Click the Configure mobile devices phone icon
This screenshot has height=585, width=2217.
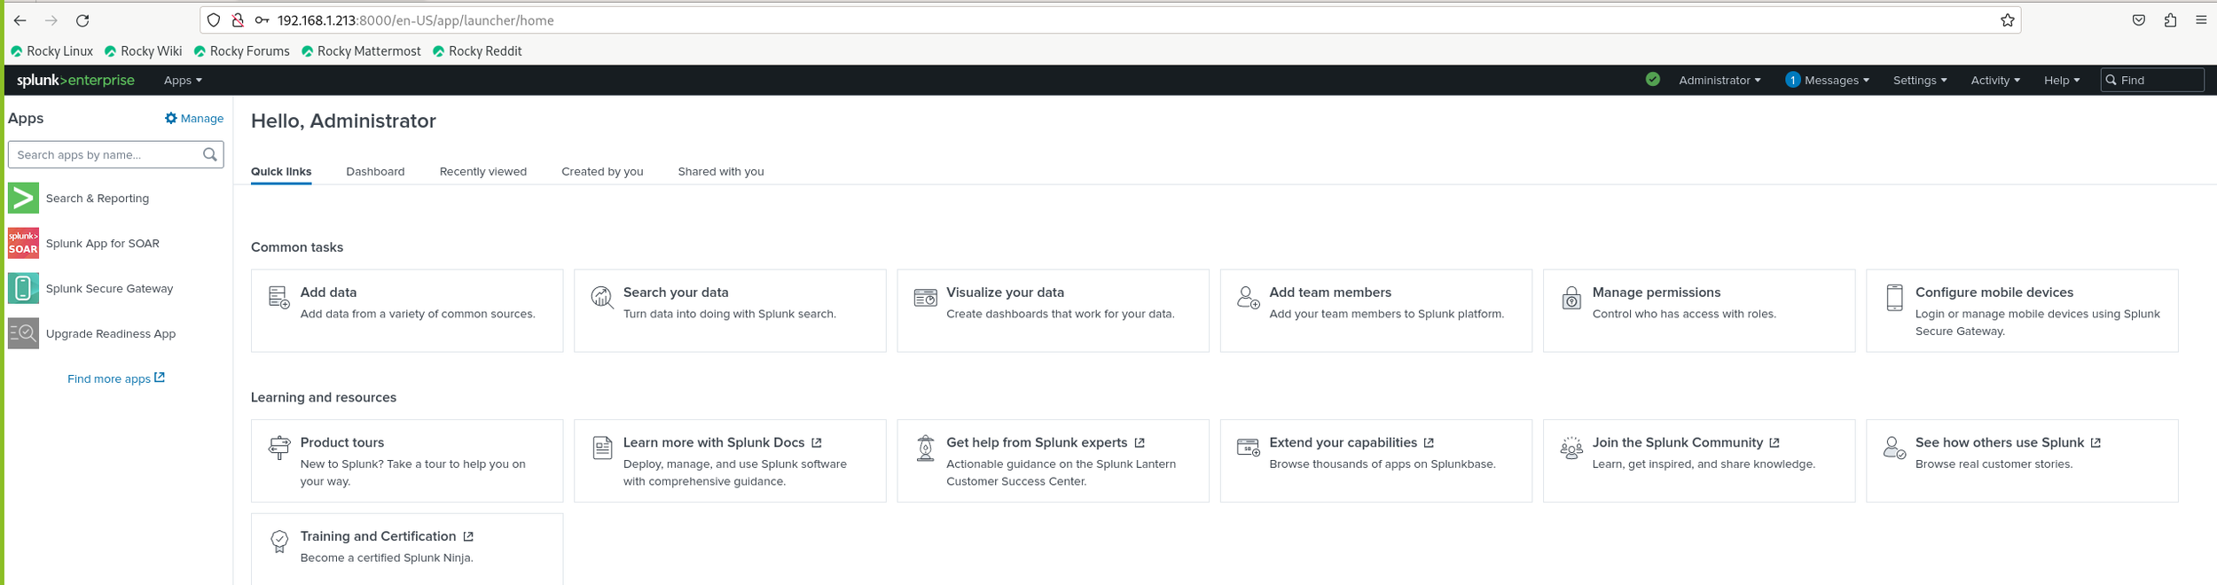[x=1894, y=297]
